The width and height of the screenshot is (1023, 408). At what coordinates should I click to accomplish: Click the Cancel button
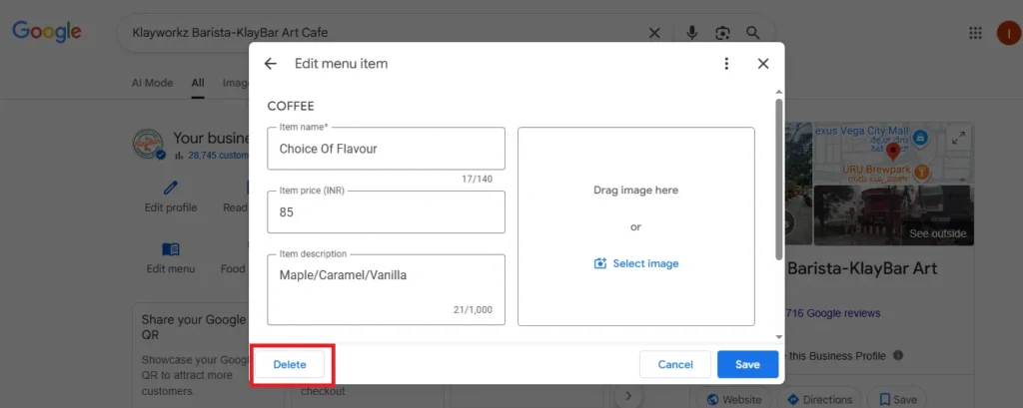coord(675,365)
